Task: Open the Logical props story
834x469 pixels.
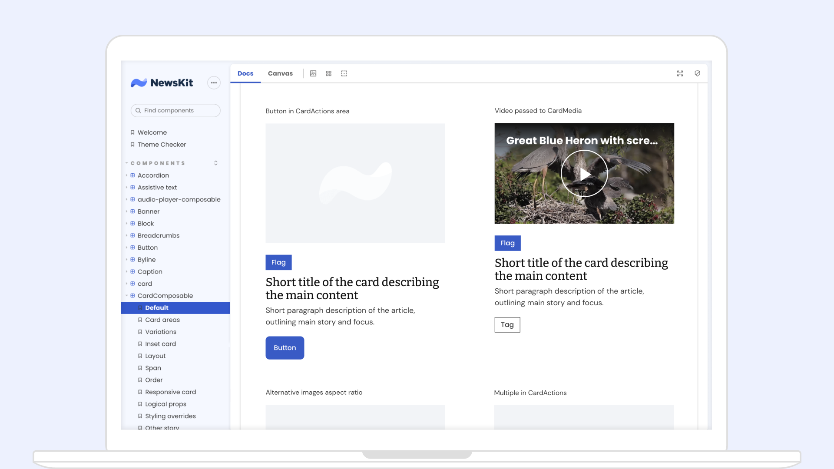Action: 165,404
